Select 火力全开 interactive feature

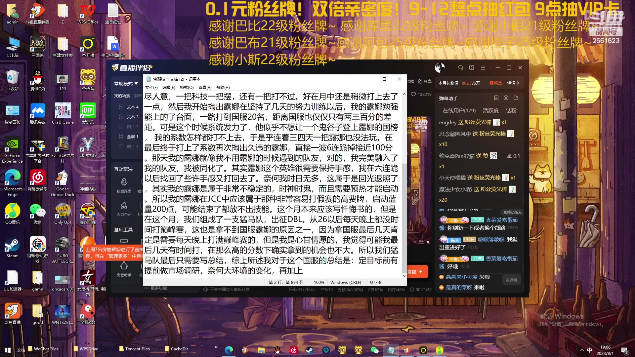tap(124, 208)
